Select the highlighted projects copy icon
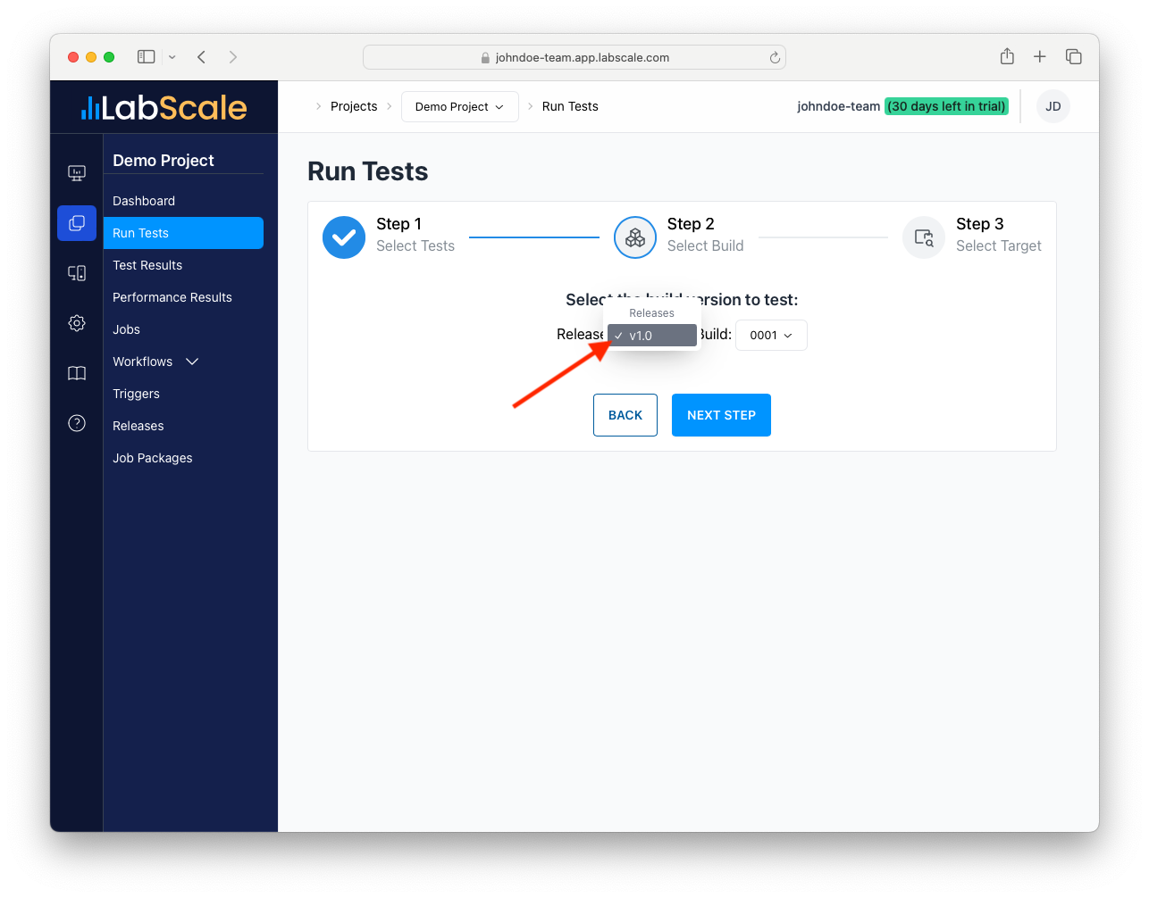The width and height of the screenshot is (1149, 898). tap(77, 223)
